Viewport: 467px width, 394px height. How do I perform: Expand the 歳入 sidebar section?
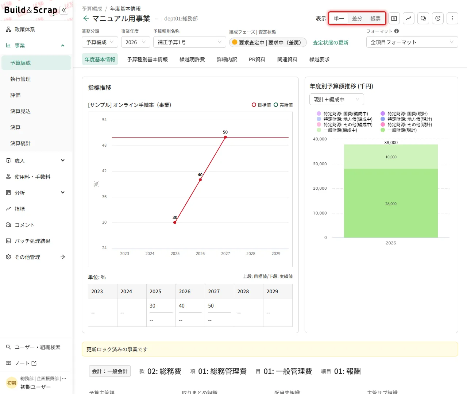63,161
